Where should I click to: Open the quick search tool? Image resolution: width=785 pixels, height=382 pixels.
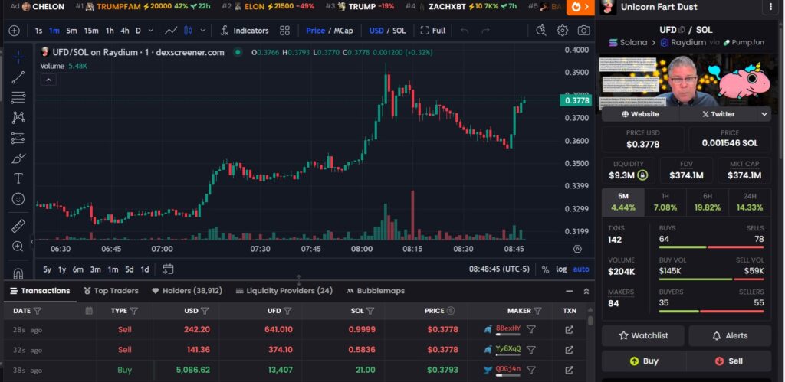541,31
